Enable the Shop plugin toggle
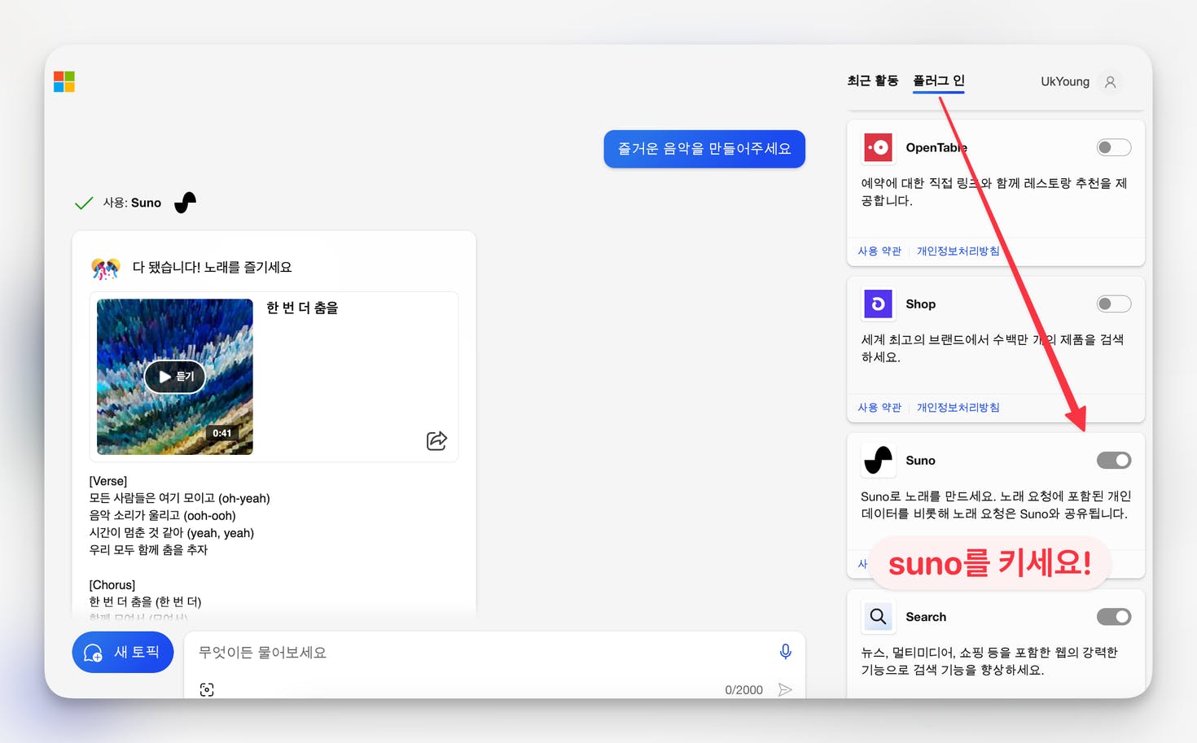Screen dimensions: 1197x743 tap(1114, 304)
